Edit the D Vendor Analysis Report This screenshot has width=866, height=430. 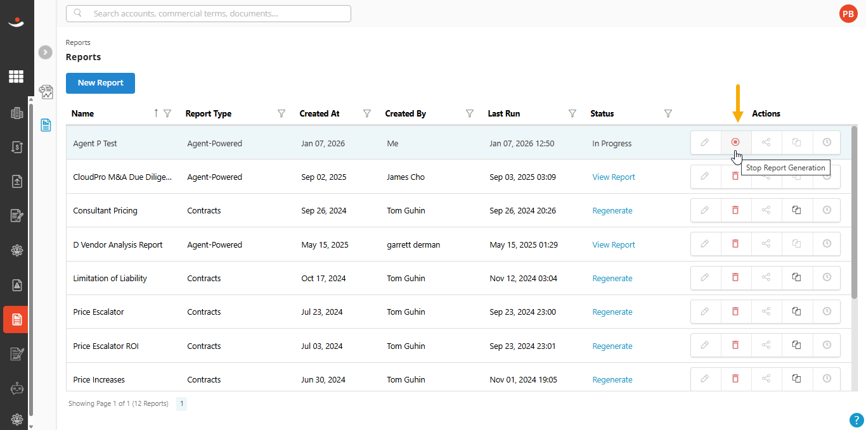point(705,244)
